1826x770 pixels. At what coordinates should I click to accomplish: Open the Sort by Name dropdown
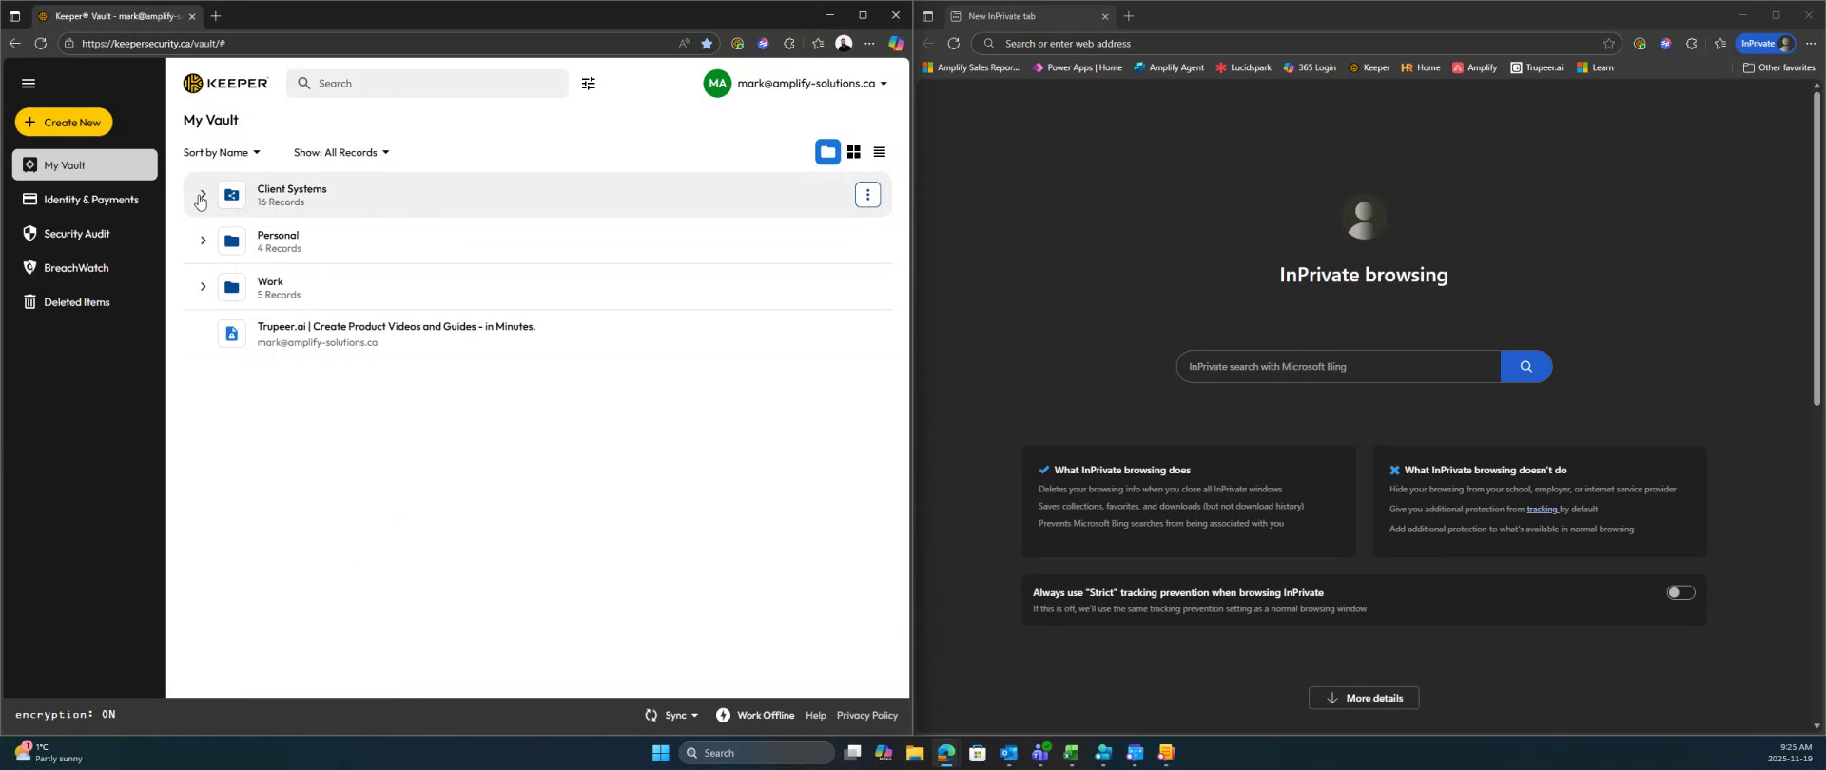(222, 152)
